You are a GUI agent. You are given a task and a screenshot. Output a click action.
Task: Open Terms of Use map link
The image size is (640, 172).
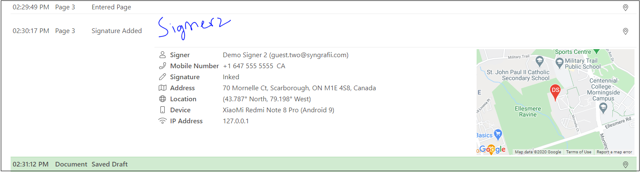coord(578,152)
